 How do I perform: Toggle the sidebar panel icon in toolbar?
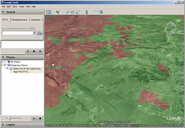pyautogui.click(x=48, y=12)
